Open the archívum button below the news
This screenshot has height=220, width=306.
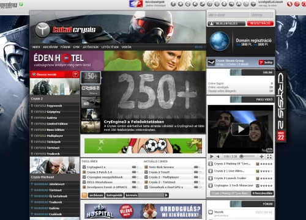(x=96, y=195)
